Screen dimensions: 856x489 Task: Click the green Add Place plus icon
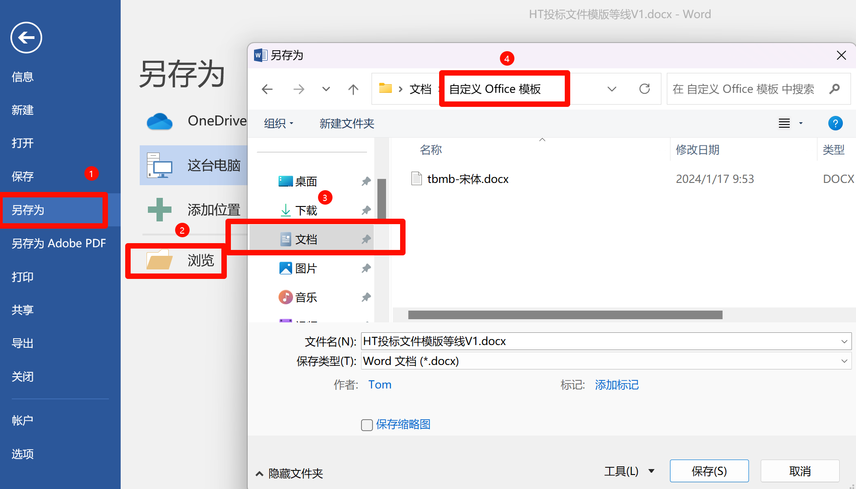pos(160,210)
